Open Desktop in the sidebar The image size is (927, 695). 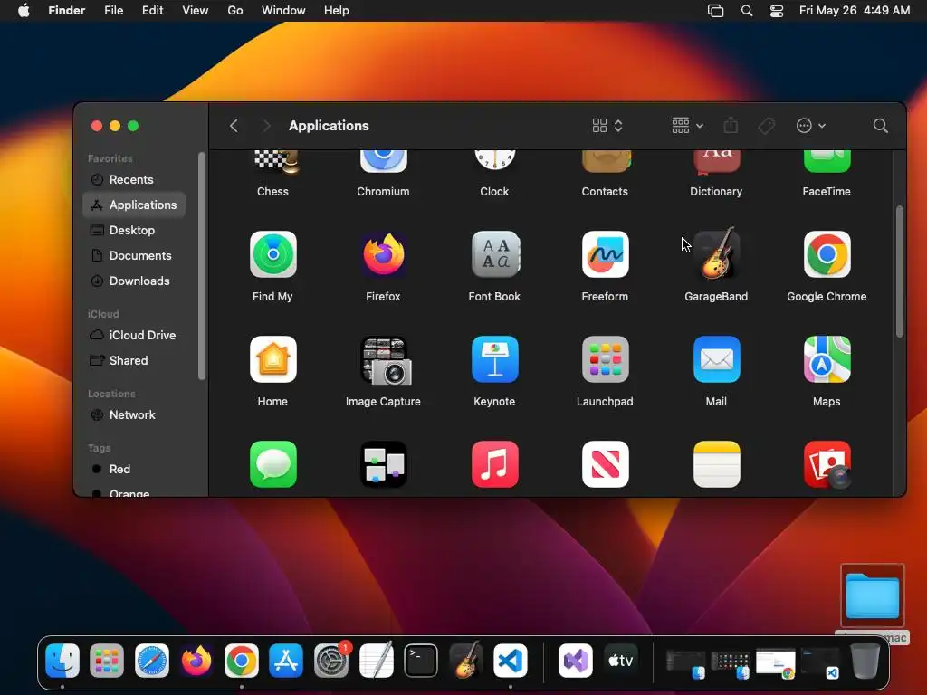click(x=134, y=231)
